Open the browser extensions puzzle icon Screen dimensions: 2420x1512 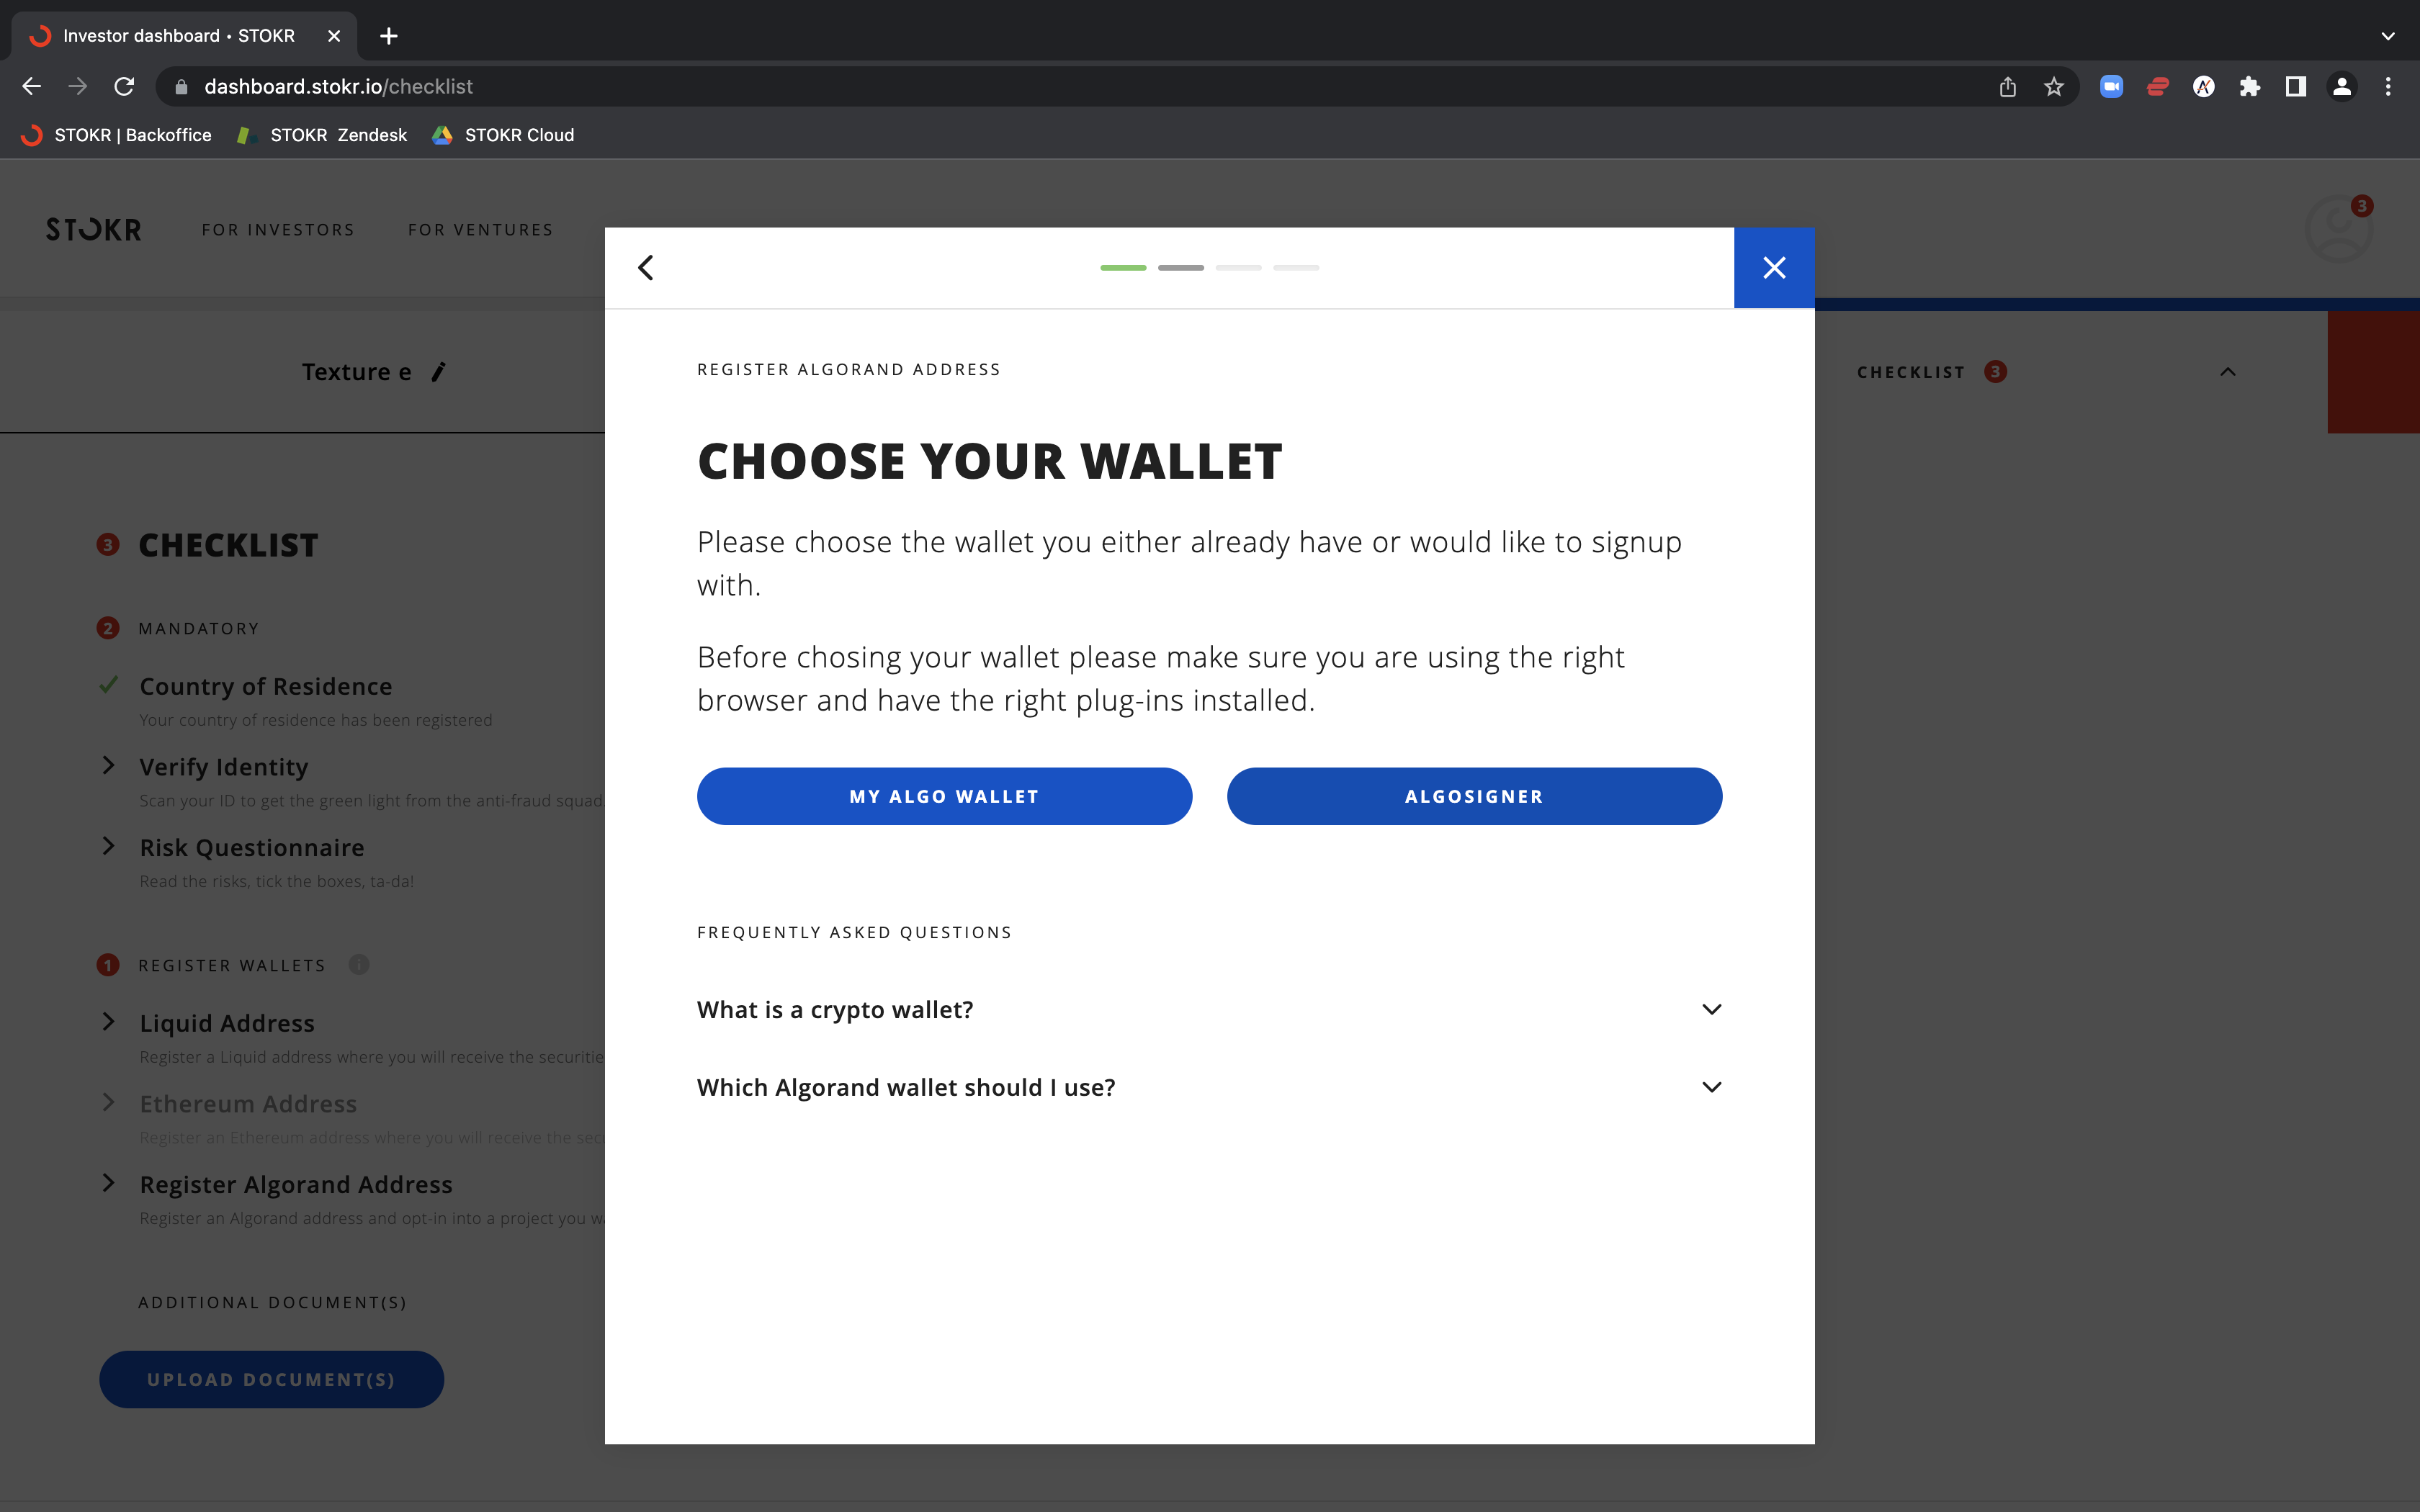pyautogui.click(x=2250, y=87)
